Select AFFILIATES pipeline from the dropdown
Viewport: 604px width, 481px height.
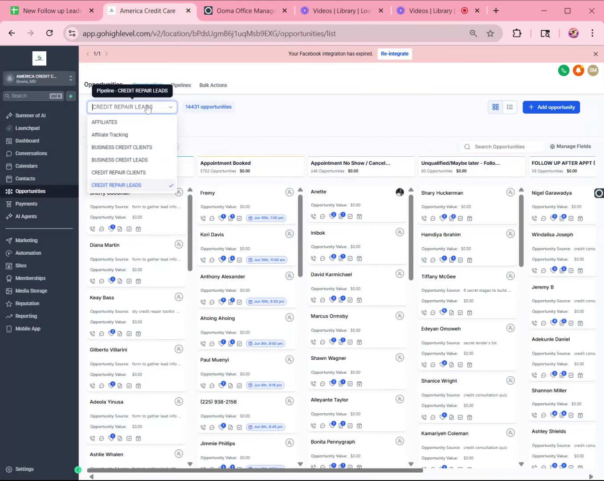pos(132,122)
